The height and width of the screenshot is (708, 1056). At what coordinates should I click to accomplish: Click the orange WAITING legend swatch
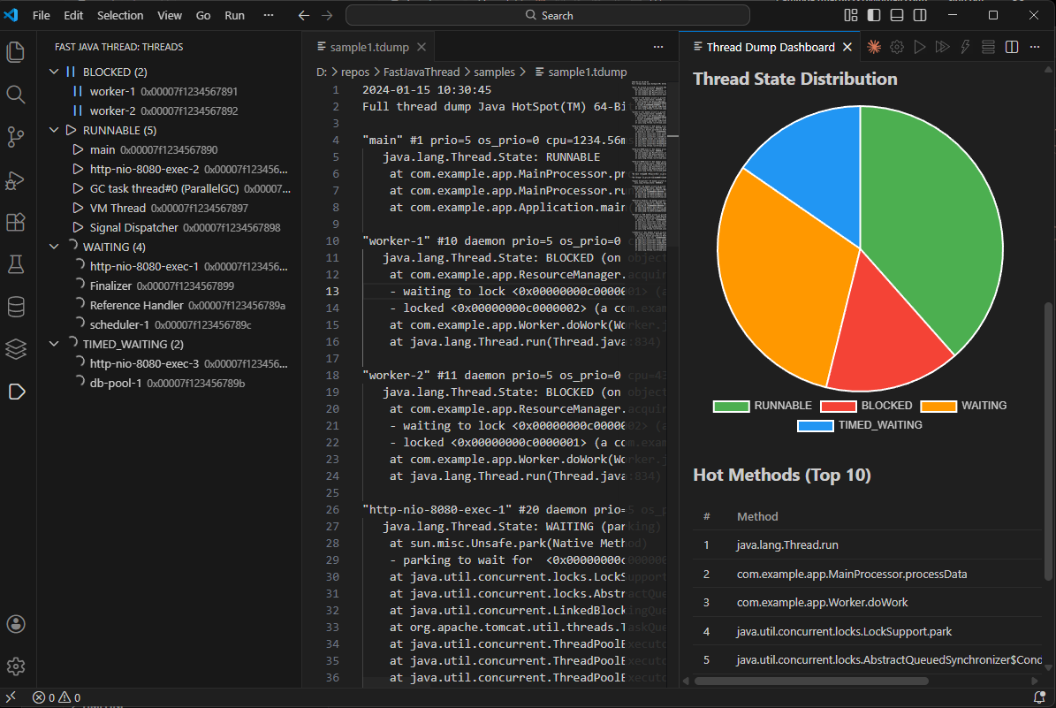point(938,407)
